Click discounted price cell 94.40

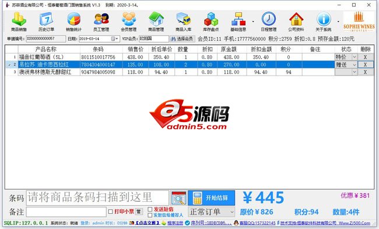[162, 72]
